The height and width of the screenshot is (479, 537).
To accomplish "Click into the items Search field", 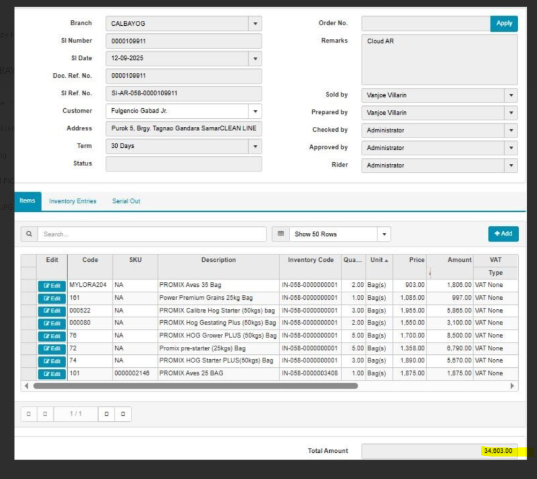I will (x=152, y=234).
